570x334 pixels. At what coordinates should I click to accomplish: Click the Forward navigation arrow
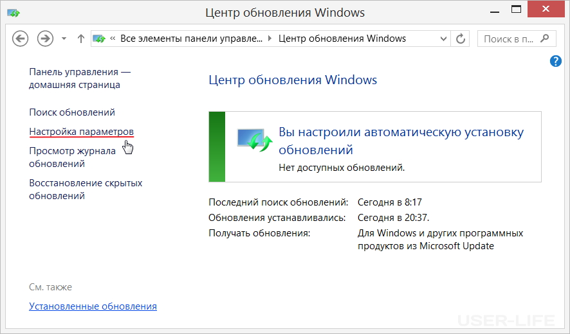(x=44, y=39)
